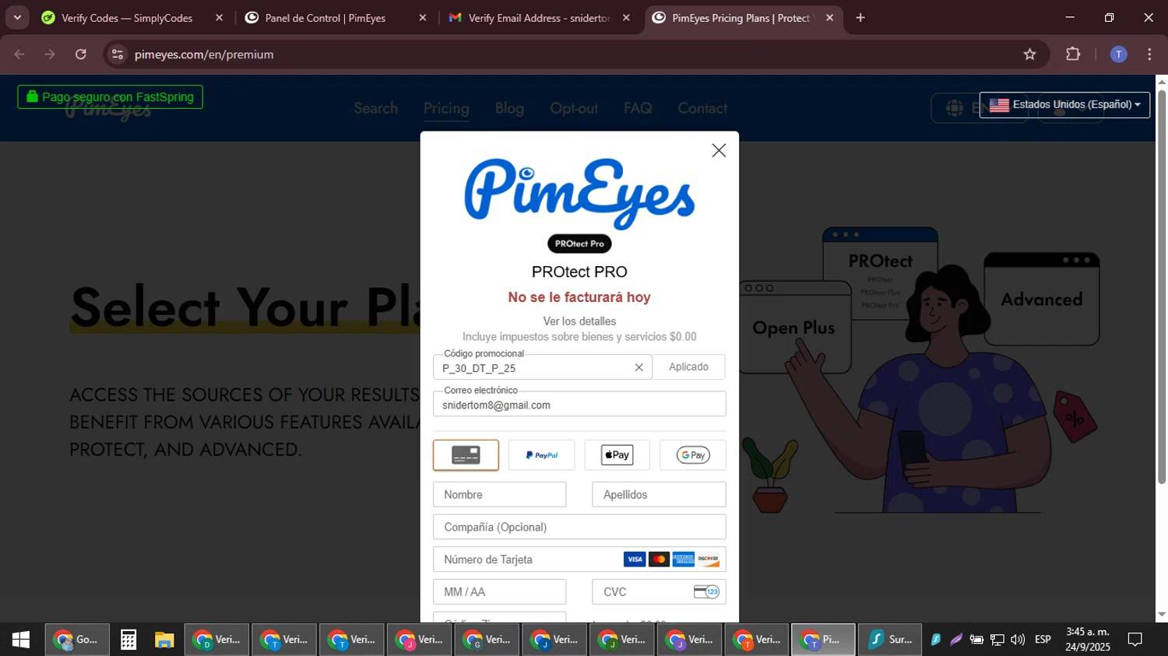Open the Blog nav link

coord(509,108)
